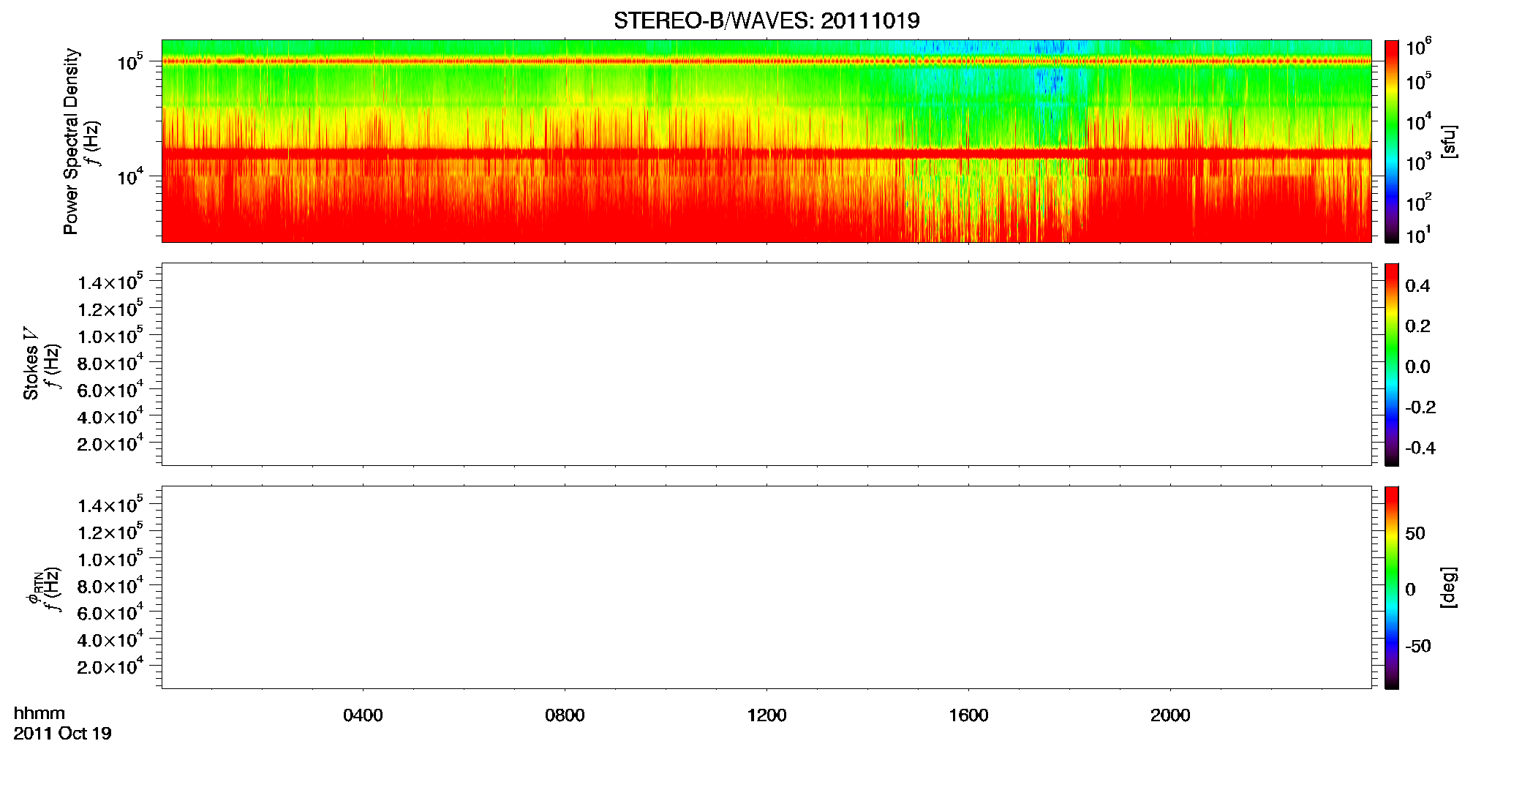Click the 10^1 label on sfu colorbar

pos(1418,234)
